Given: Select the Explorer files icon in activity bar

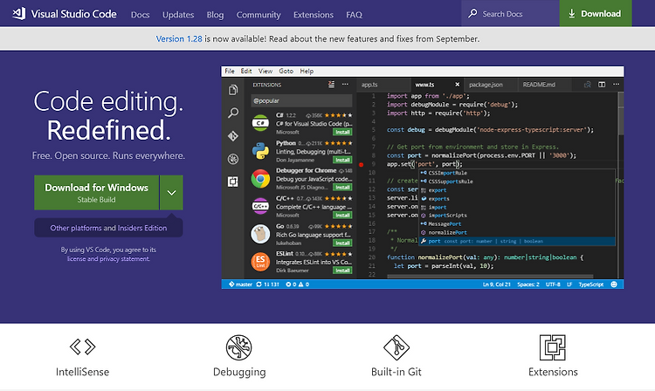Looking at the screenshot, I should point(233,90).
